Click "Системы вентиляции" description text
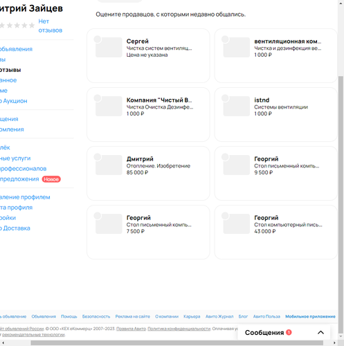The image size is (344, 346). (x=281, y=107)
